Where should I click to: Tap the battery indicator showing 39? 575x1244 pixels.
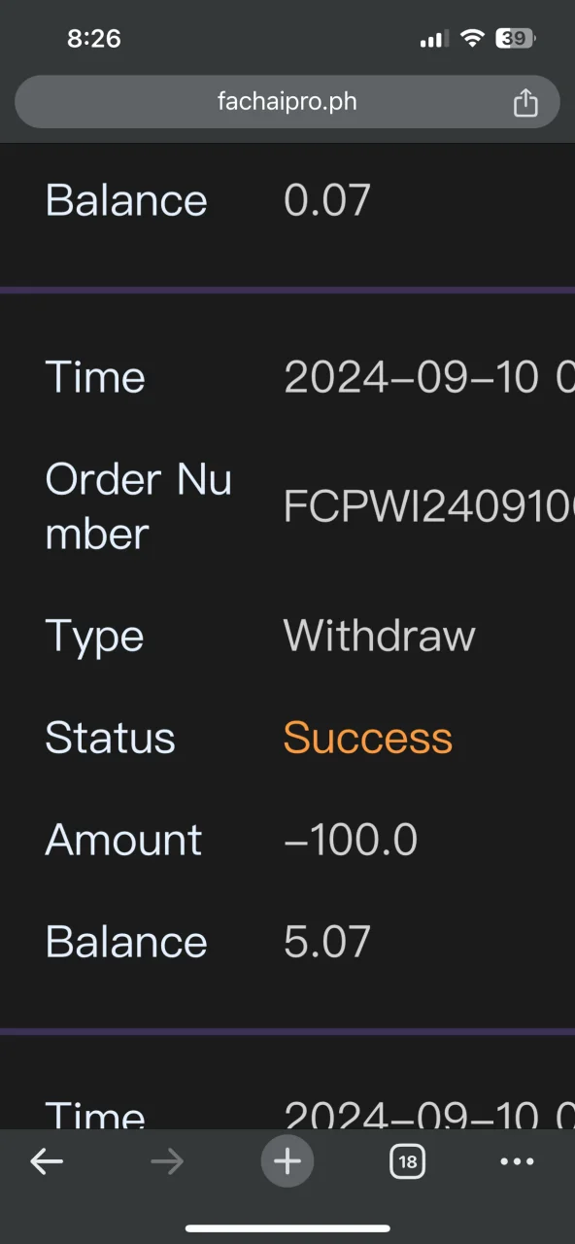(516, 39)
